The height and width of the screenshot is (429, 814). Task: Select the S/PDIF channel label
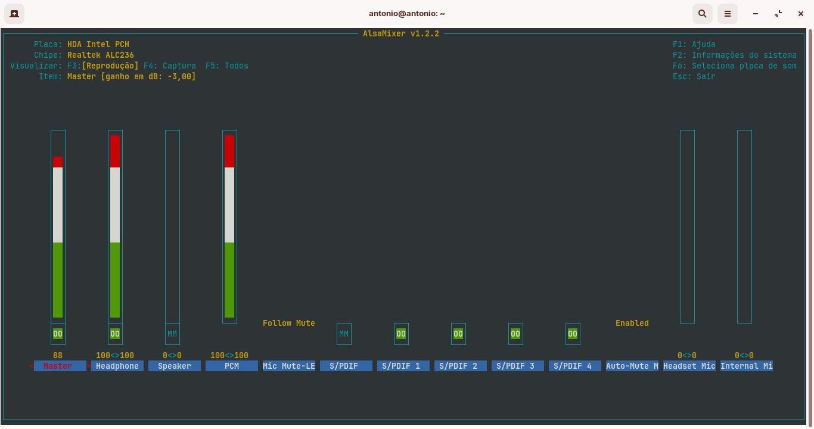pyautogui.click(x=346, y=366)
